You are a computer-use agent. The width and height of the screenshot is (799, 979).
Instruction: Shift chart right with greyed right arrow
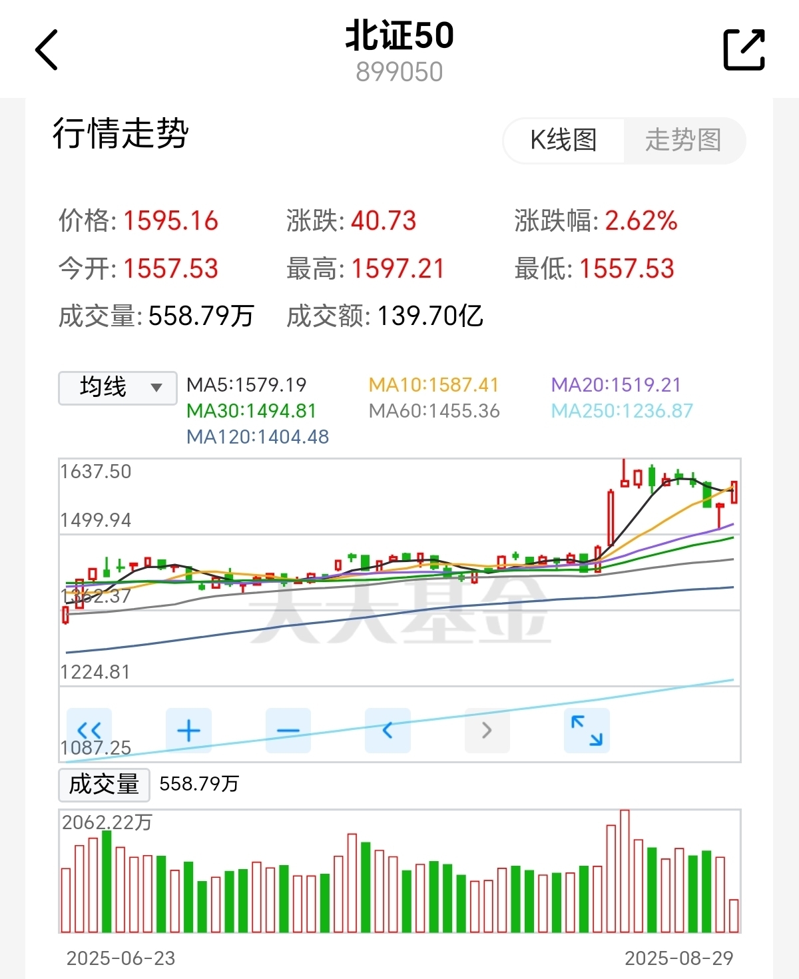click(x=487, y=731)
